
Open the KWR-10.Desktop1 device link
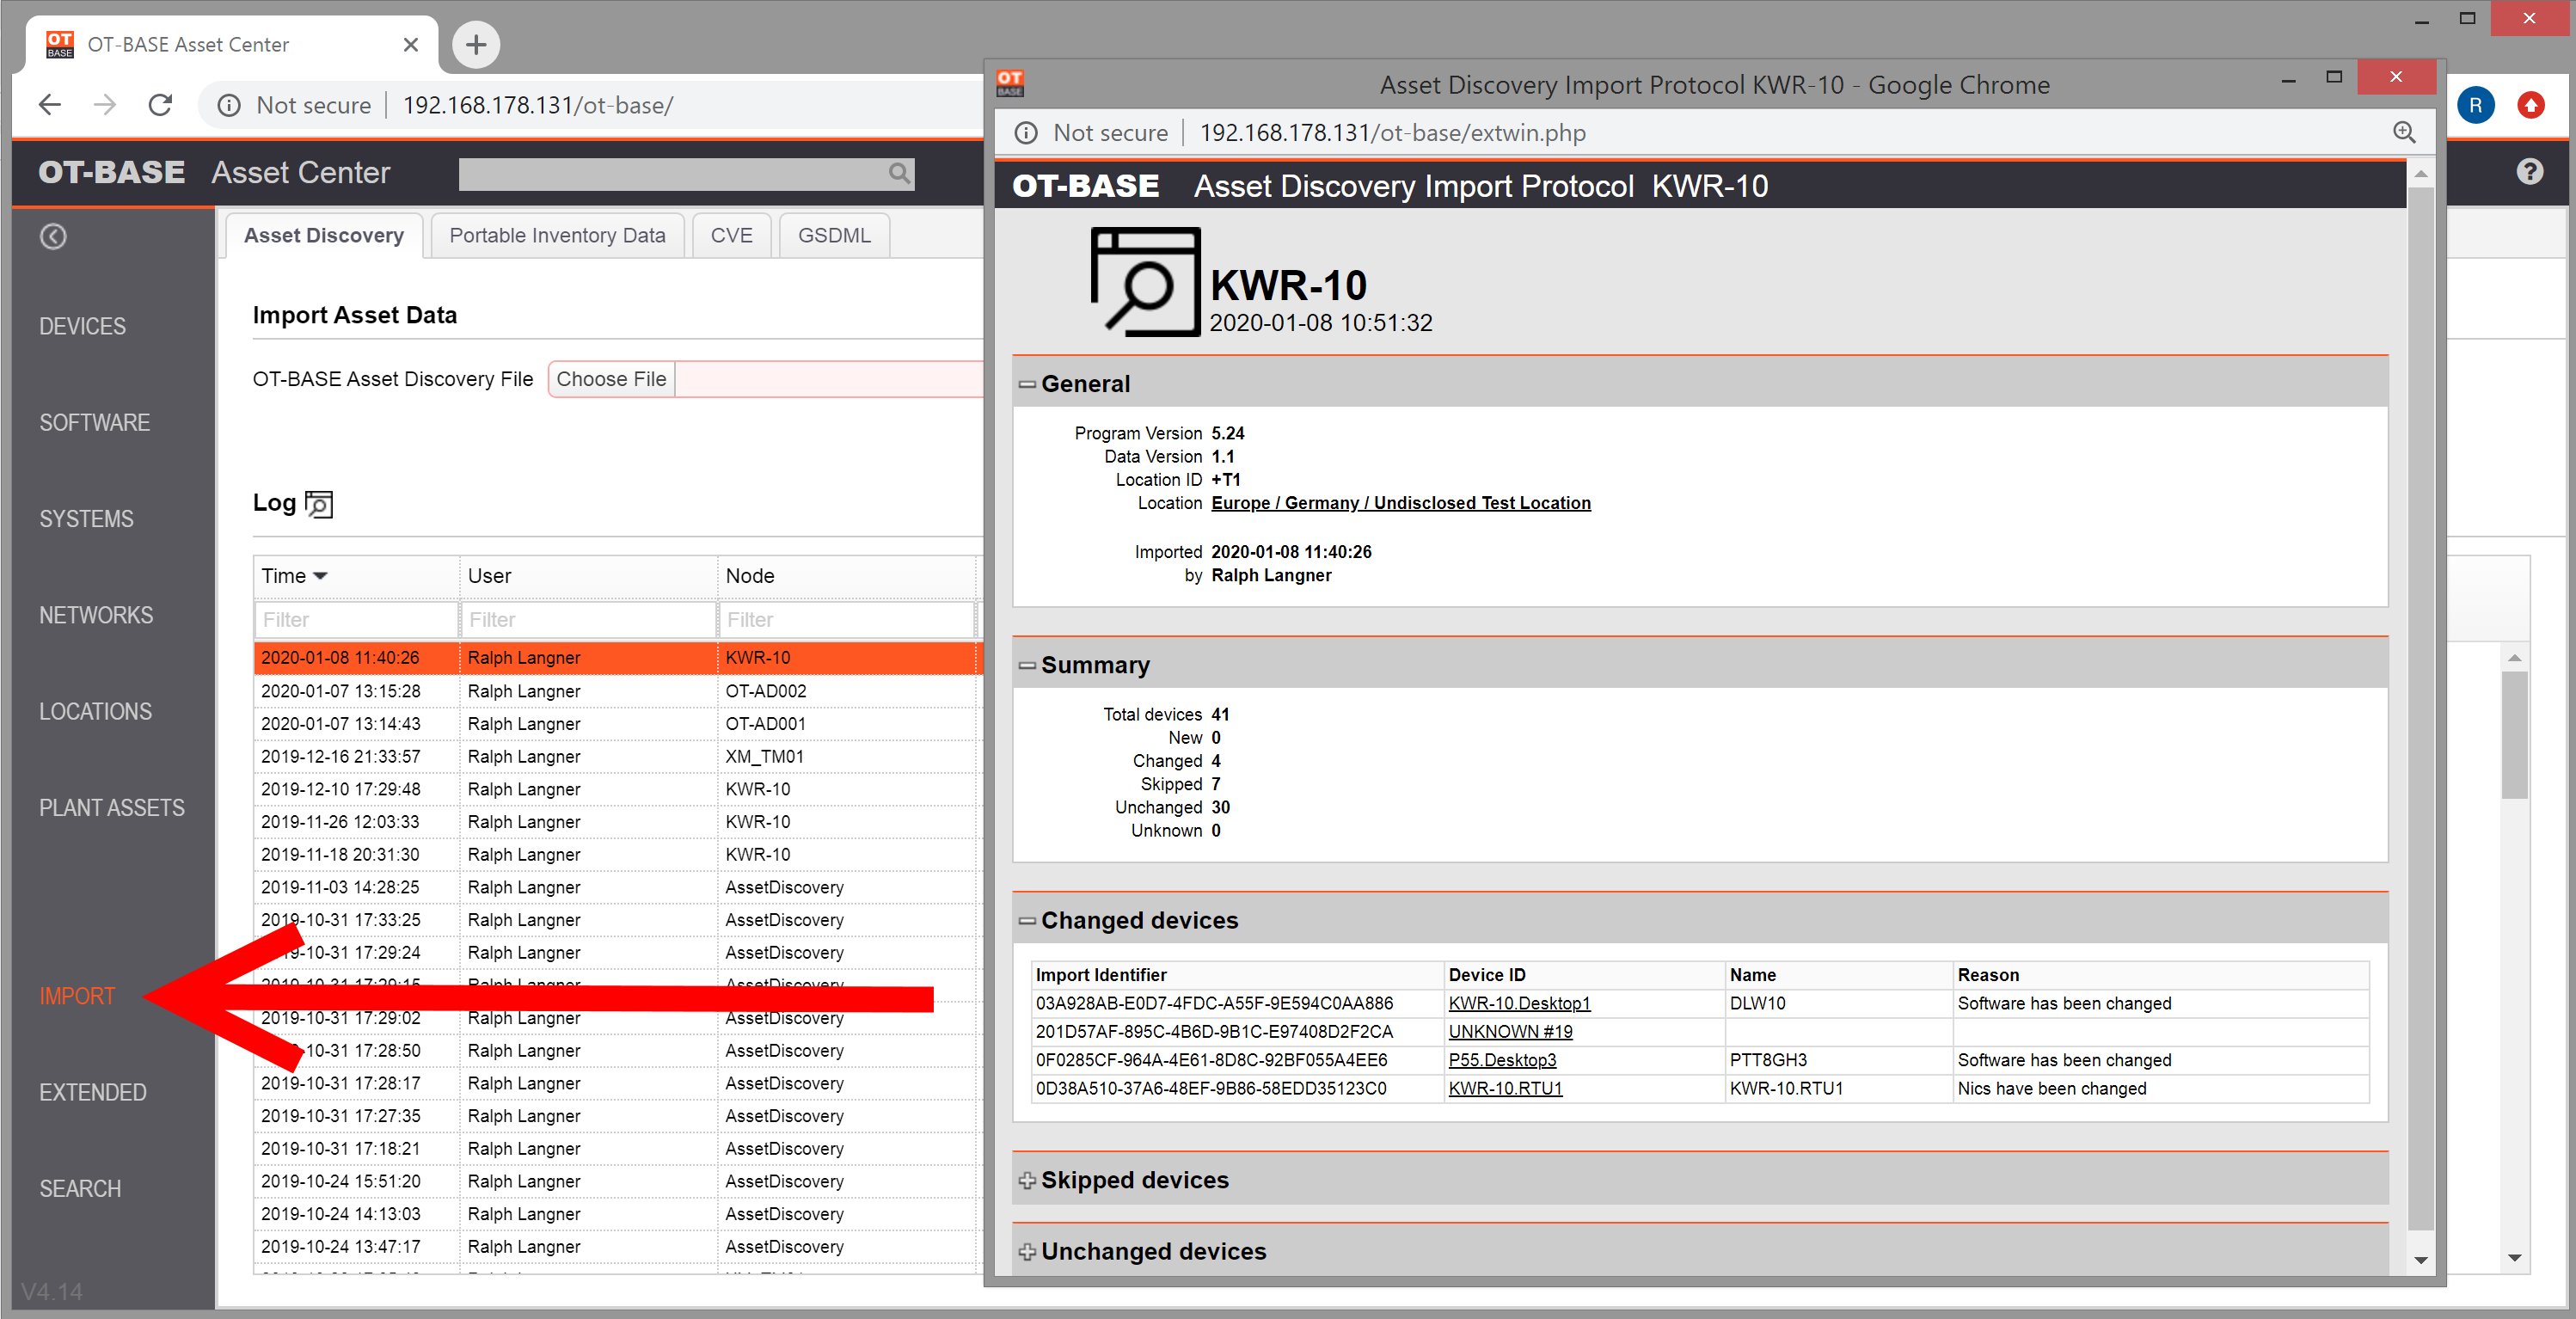point(1519,1003)
